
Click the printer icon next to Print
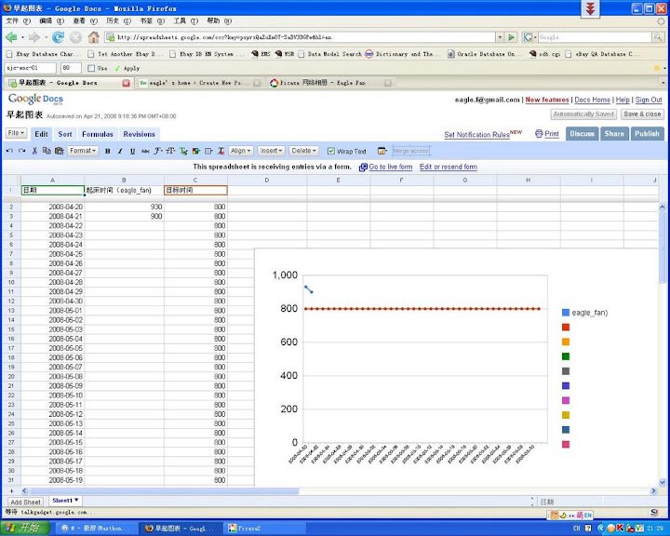[x=539, y=134]
